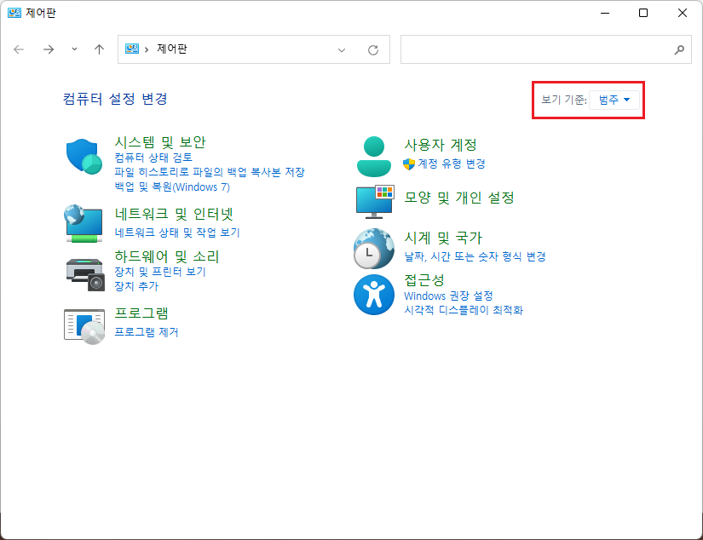Image resolution: width=703 pixels, height=540 pixels.
Task: Click the Programs disc icon
Action: pos(84,325)
